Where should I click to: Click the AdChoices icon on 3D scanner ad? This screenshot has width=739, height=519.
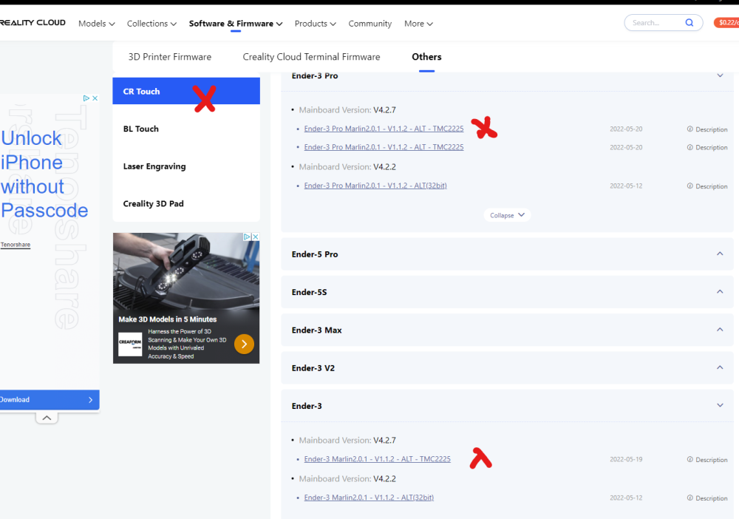click(x=247, y=237)
